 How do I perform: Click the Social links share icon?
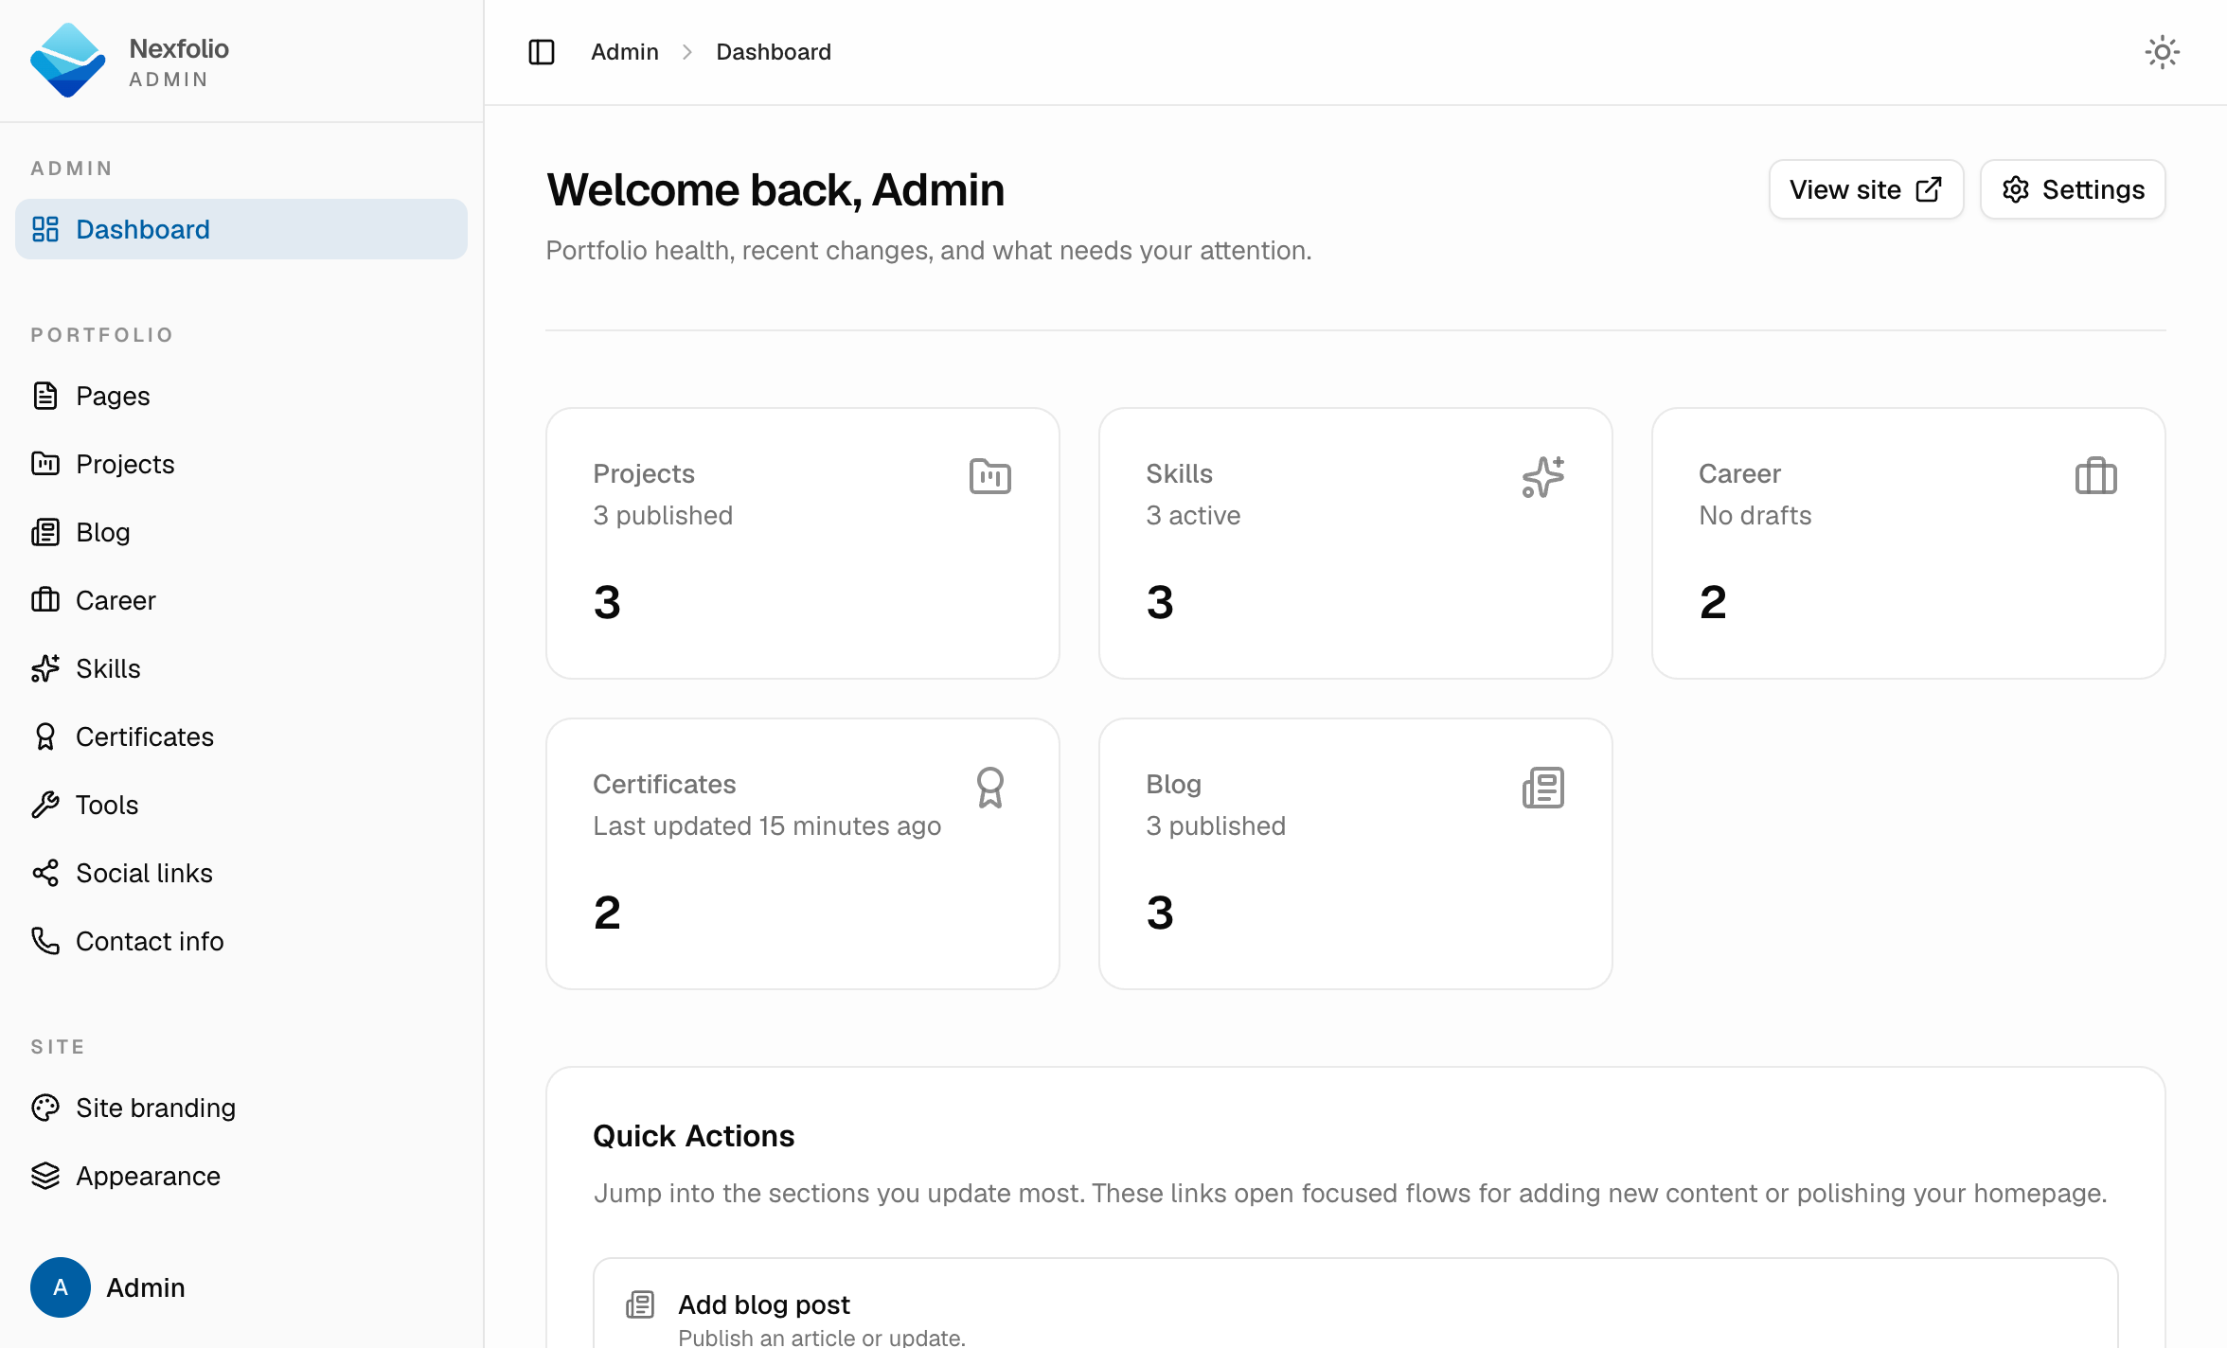click(x=45, y=873)
